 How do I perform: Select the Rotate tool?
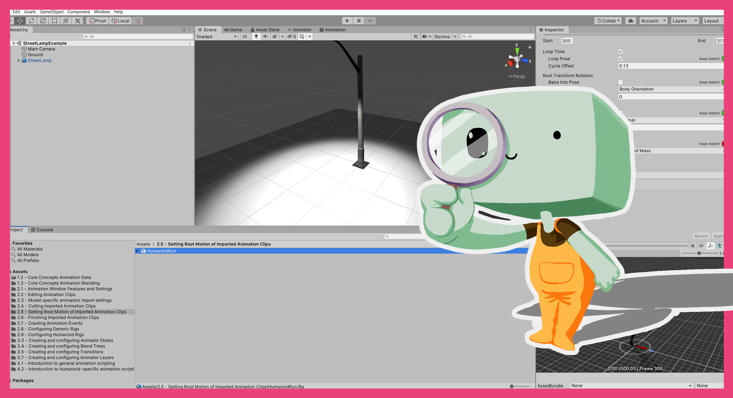[x=31, y=21]
